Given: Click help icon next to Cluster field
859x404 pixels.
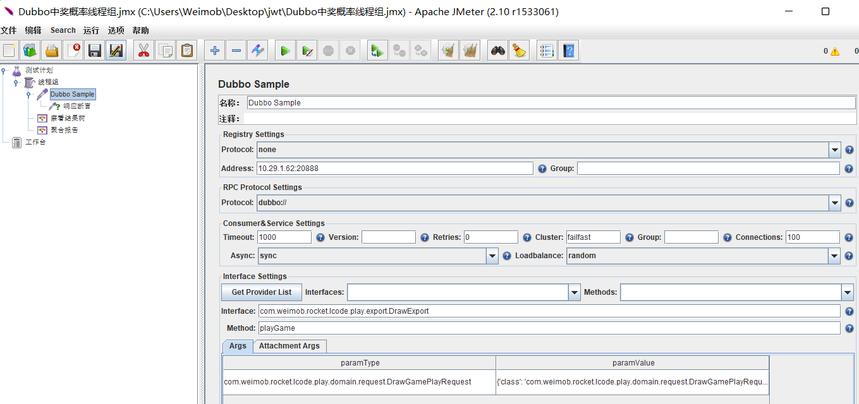Looking at the screenshot, I should click(x=630, y=237).
